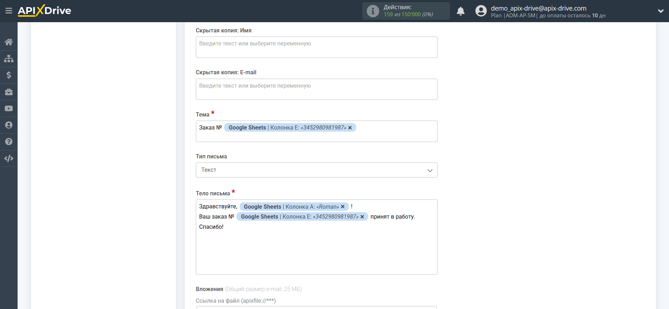Open the profile sidebar icon
Viewport: 669px width, 309px height.
tap(9, 125)
